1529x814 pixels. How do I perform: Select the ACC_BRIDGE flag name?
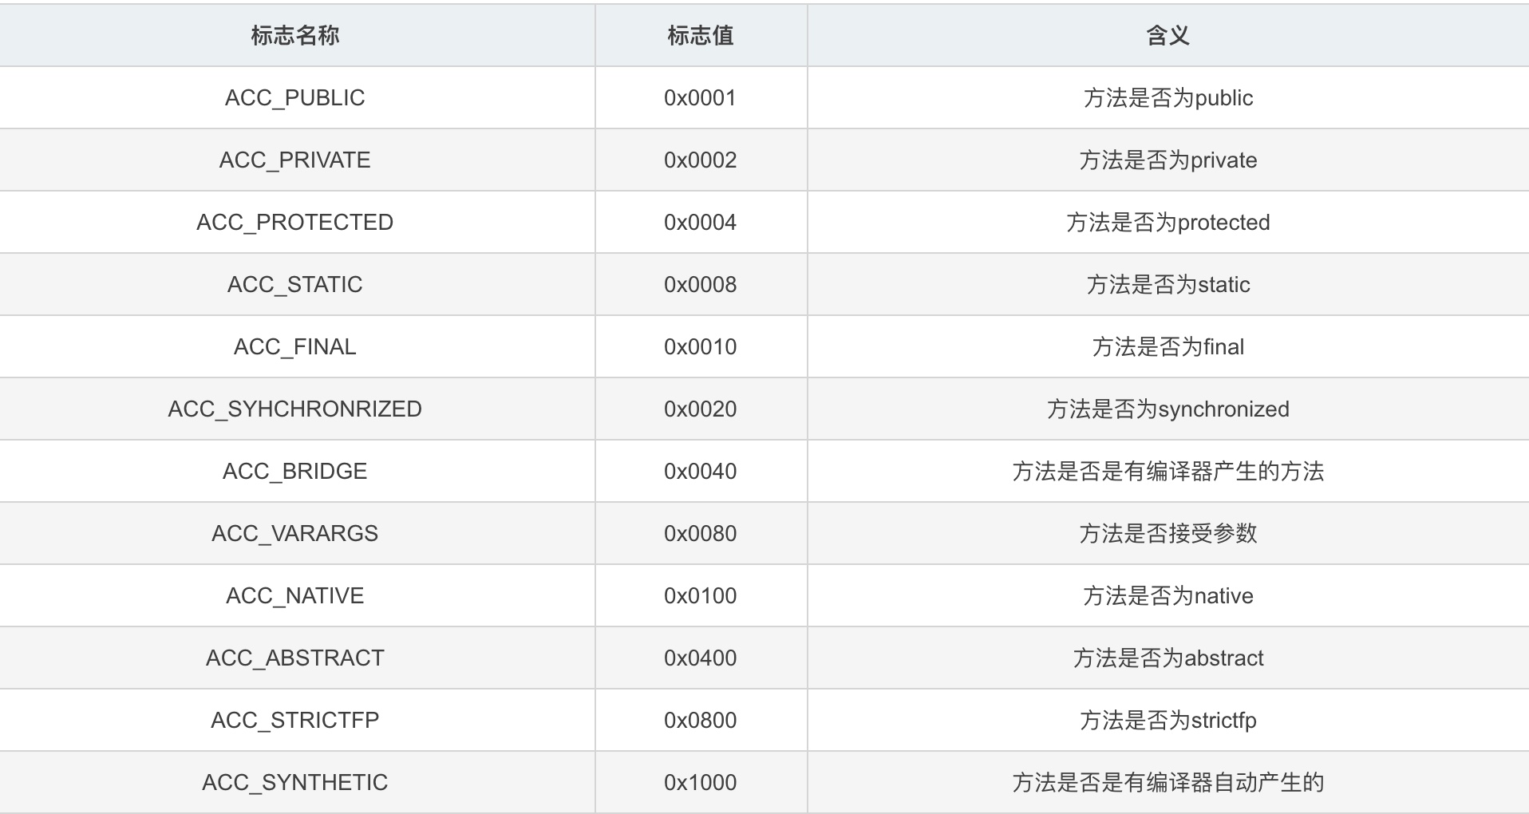(295, 471)
